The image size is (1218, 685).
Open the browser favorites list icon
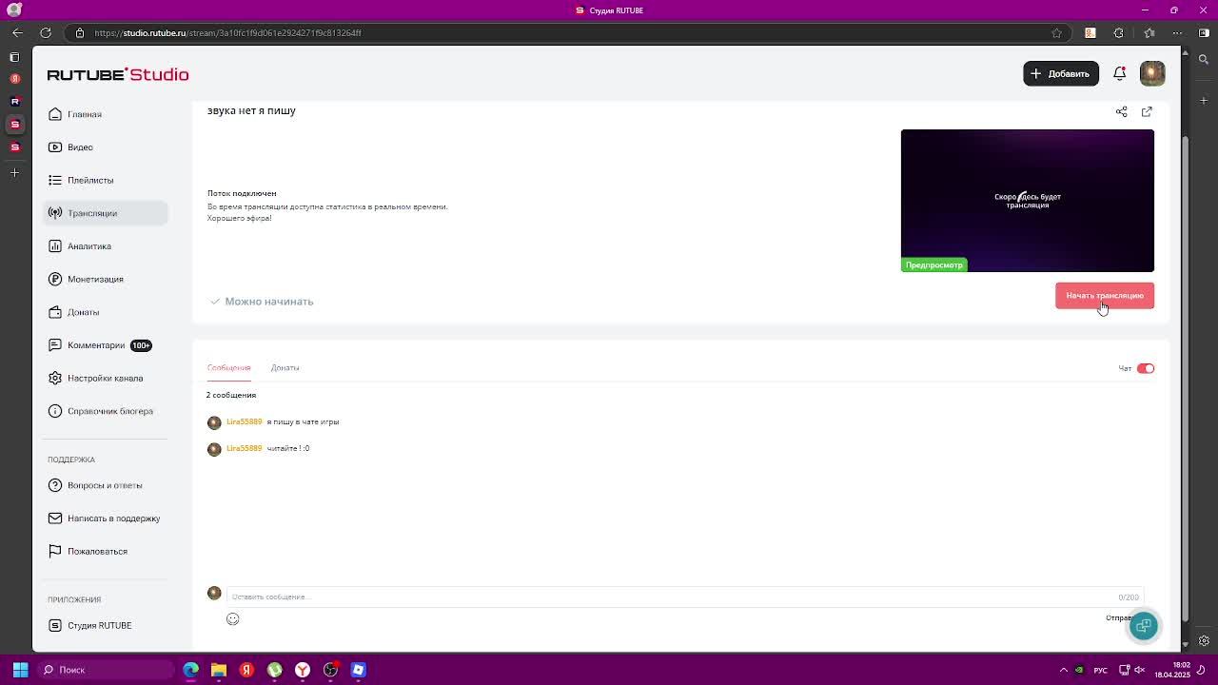coord(1149,32)
